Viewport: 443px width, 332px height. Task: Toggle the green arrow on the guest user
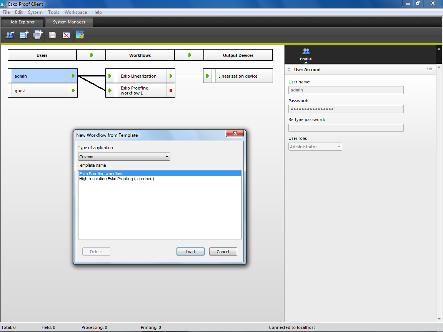coord(73,91)
